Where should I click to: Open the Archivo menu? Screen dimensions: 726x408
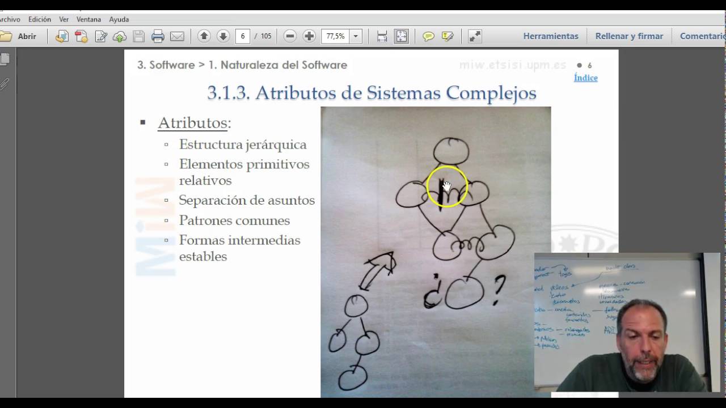click(x=10, y=19)
